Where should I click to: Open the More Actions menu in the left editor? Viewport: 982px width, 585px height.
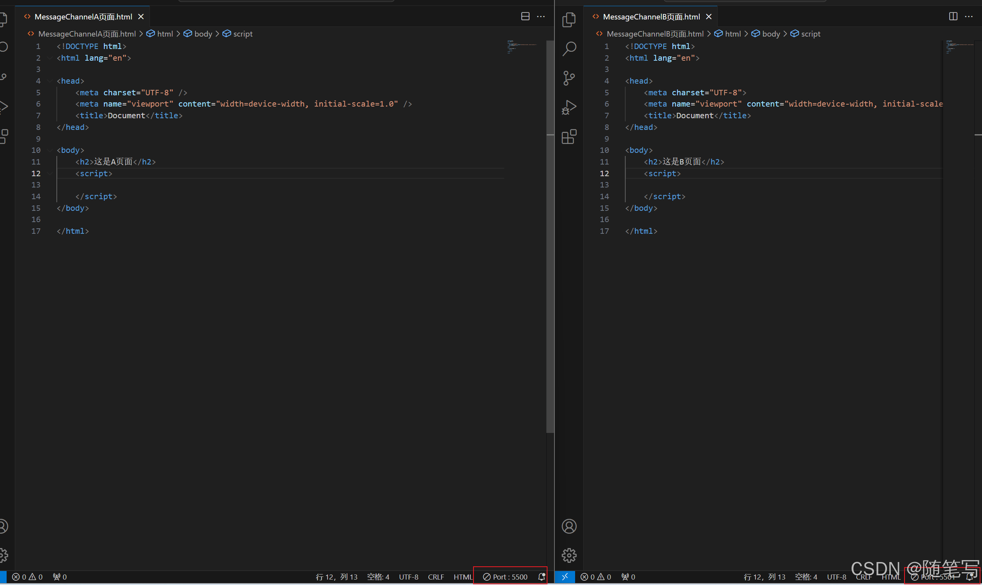tap(540, 17)
